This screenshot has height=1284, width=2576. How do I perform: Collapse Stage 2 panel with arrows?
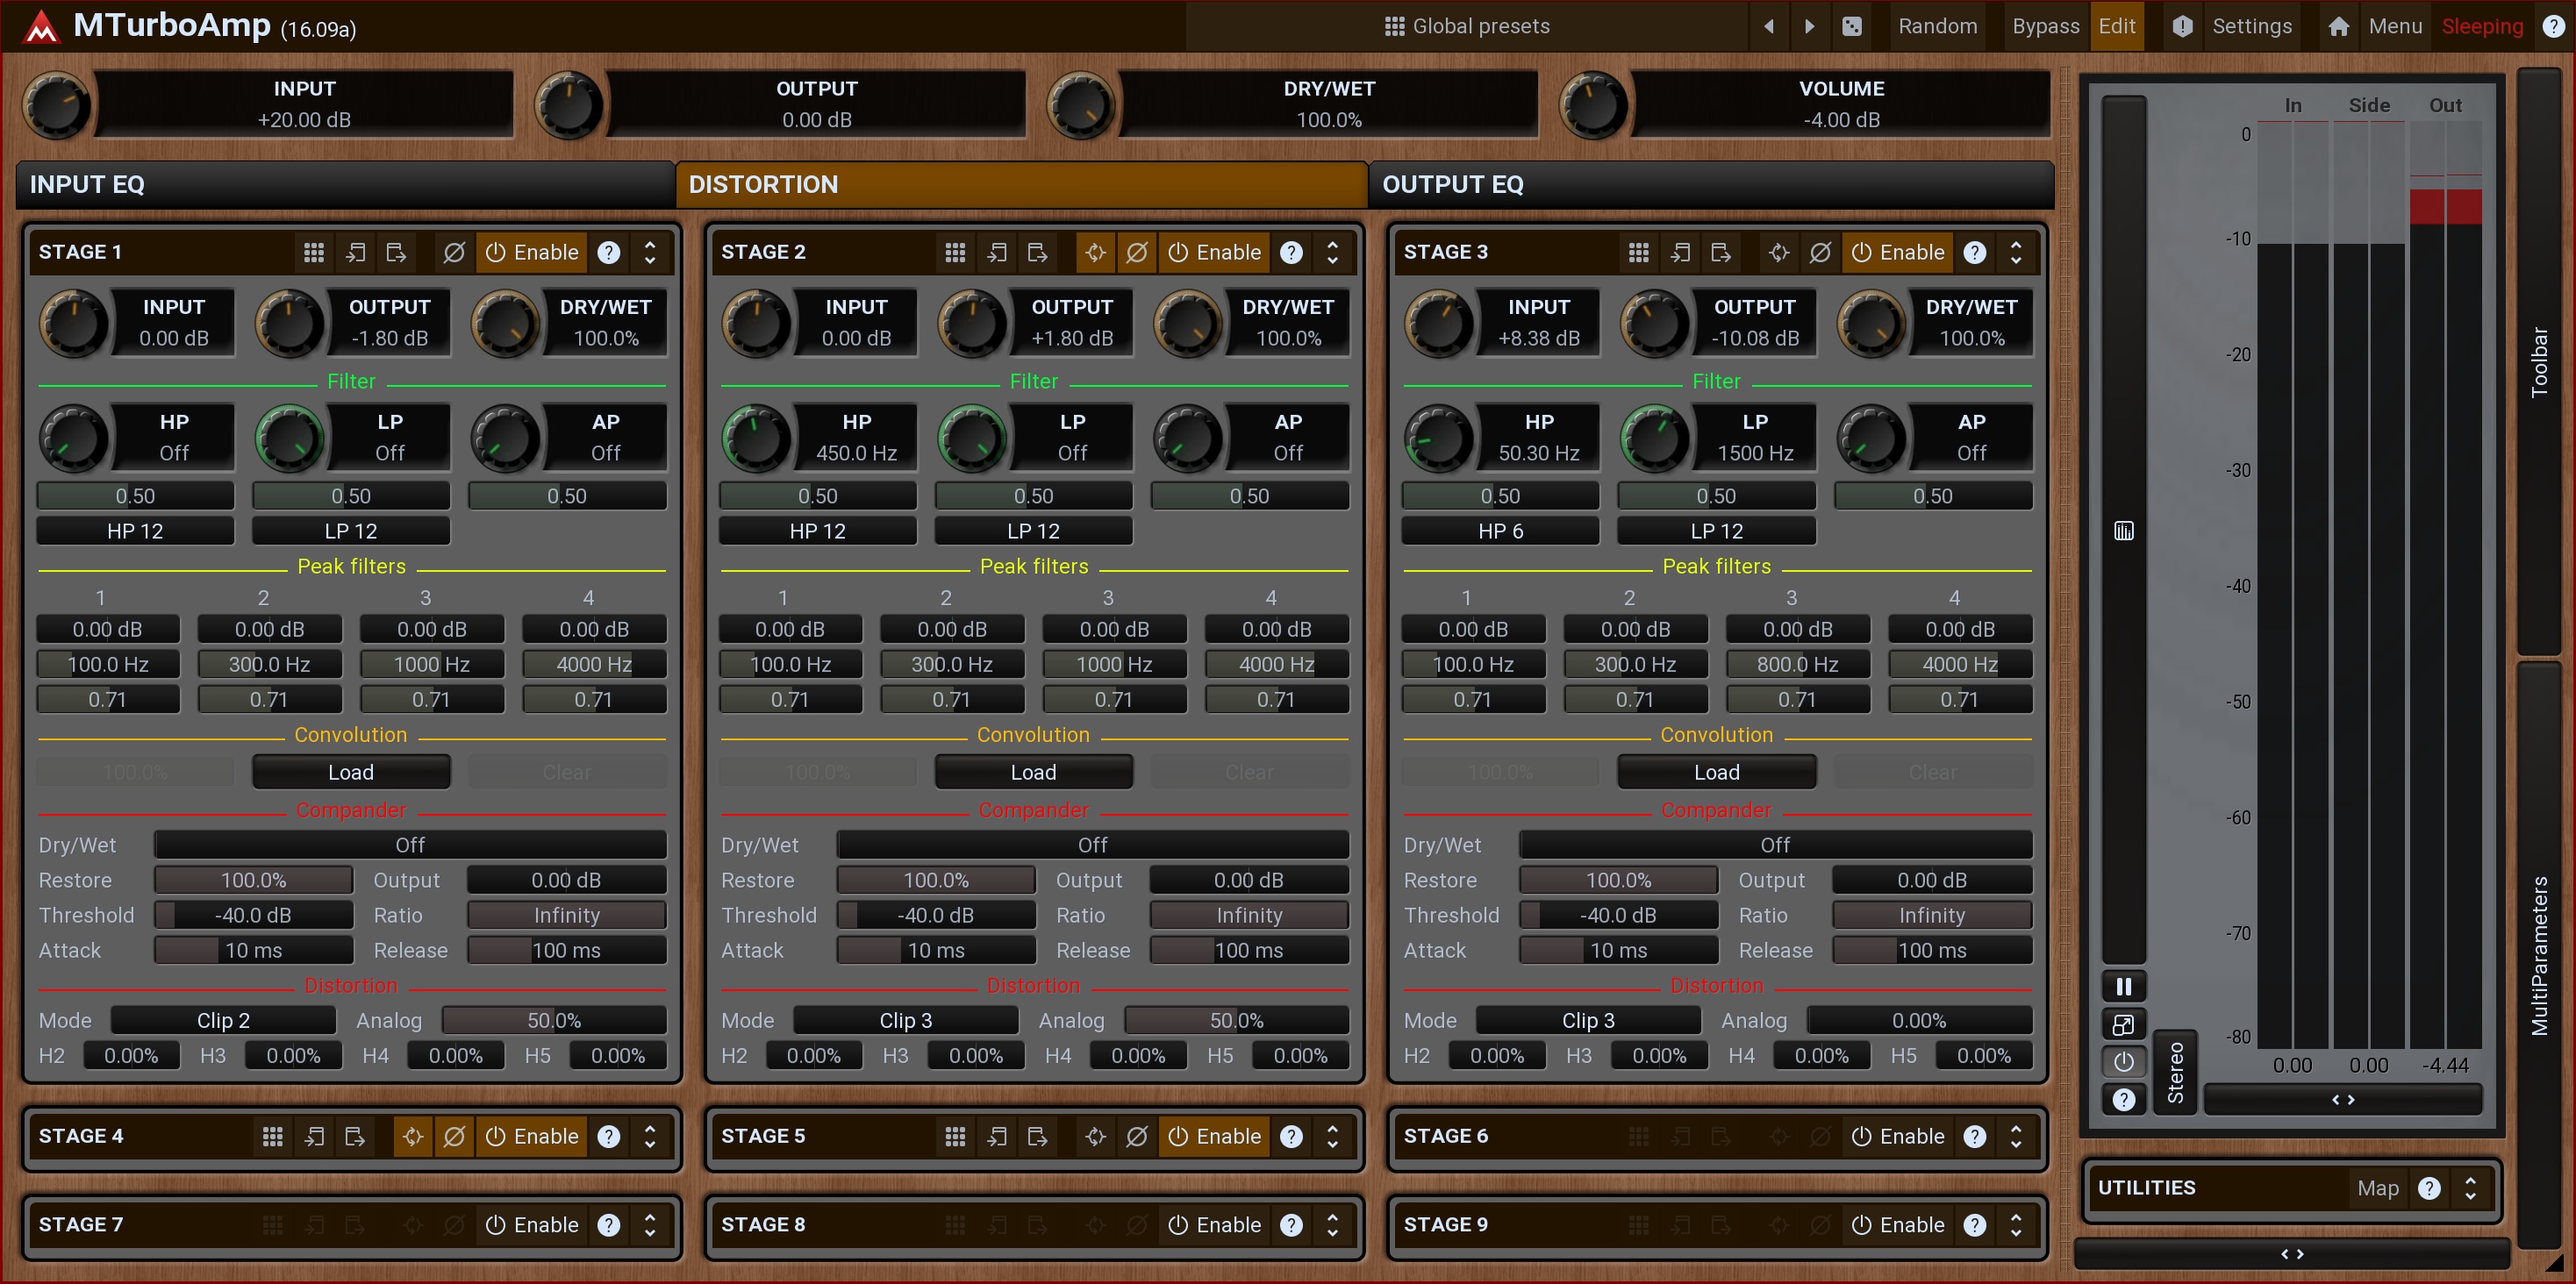[x=1333, y=253]
